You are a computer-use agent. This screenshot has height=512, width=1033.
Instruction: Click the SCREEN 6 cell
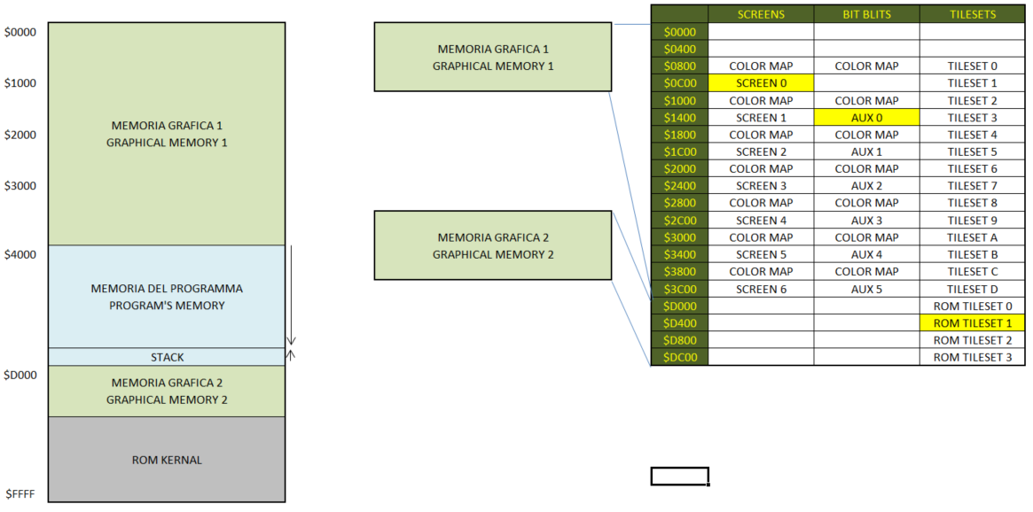coord(761,289)
